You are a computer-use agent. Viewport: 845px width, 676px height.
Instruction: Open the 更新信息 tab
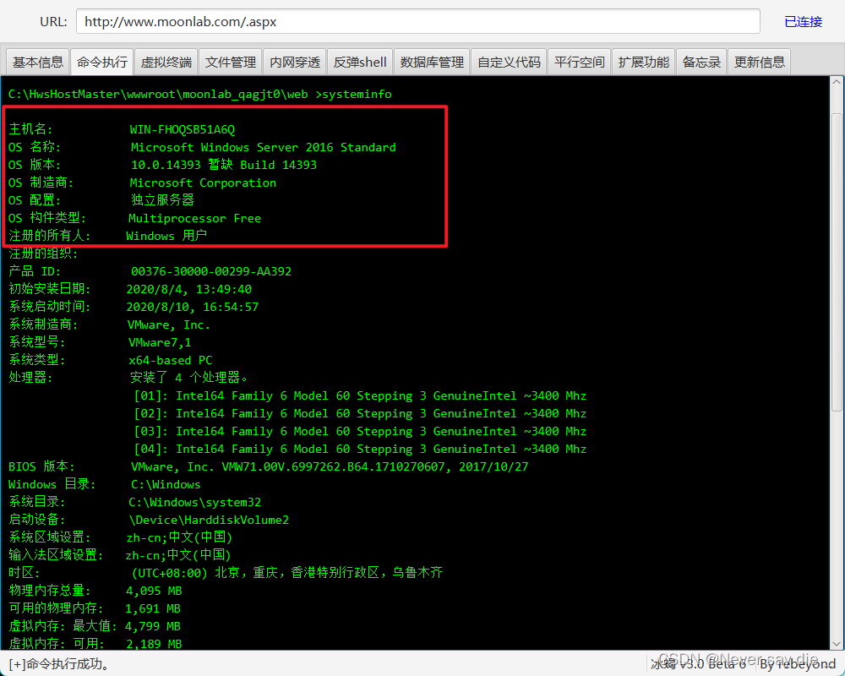[x=760, y=62]
